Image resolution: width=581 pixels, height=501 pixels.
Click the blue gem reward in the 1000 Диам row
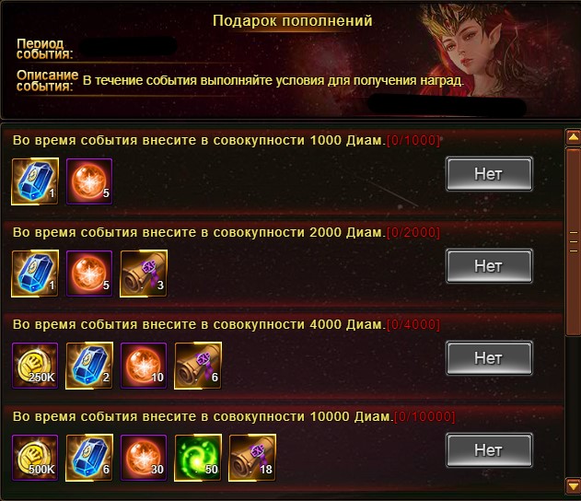(35, 181)
